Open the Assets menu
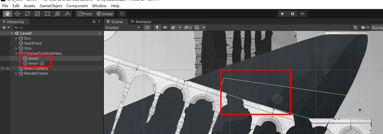Image resolution: width=383 pixels, height=134 pixels. point(29,6)
